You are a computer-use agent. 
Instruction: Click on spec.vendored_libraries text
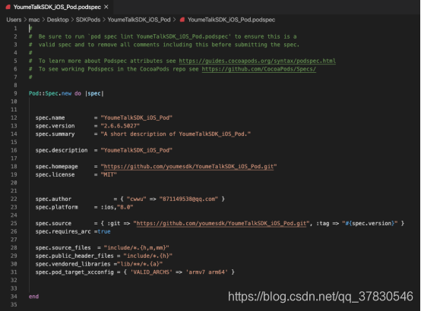click(x=73, y=264)
